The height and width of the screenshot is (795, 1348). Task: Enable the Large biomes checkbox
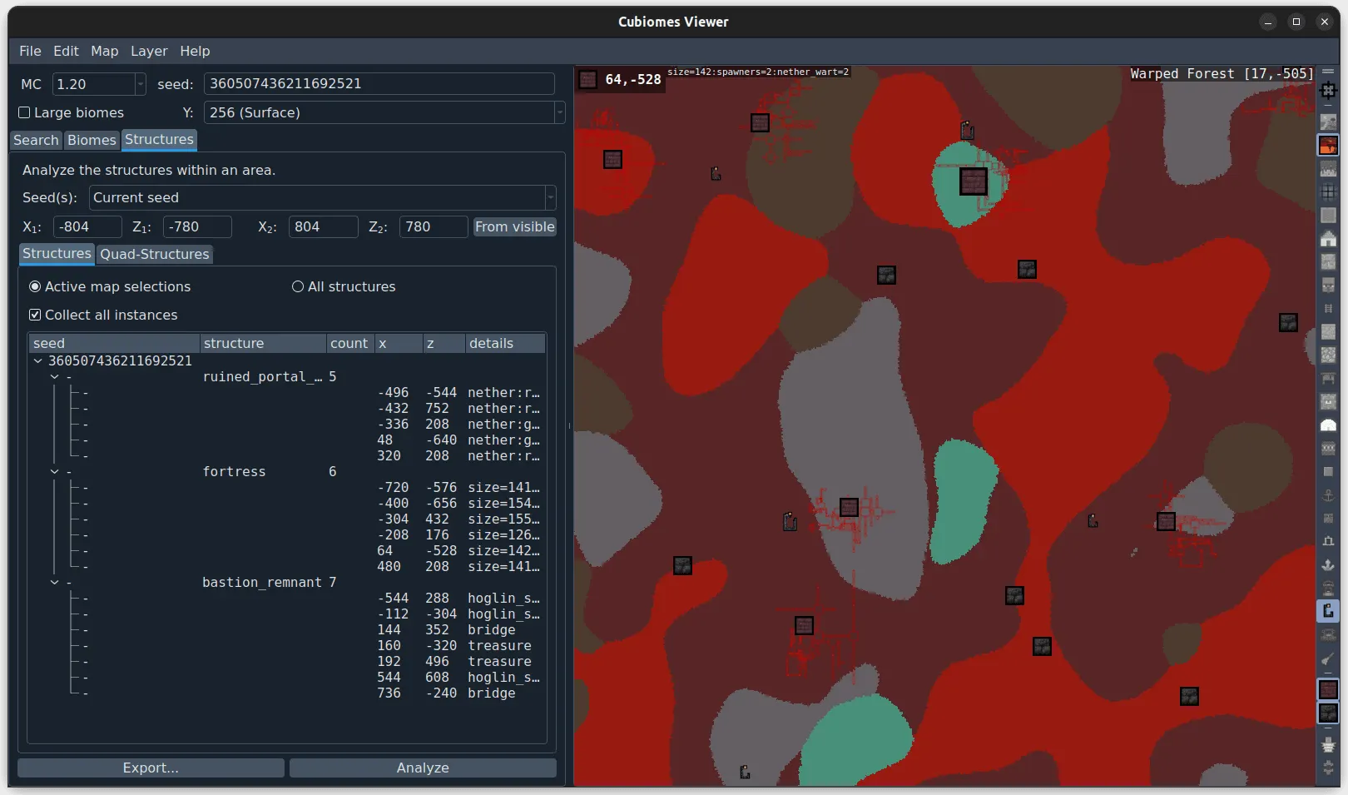pos(24,112)
